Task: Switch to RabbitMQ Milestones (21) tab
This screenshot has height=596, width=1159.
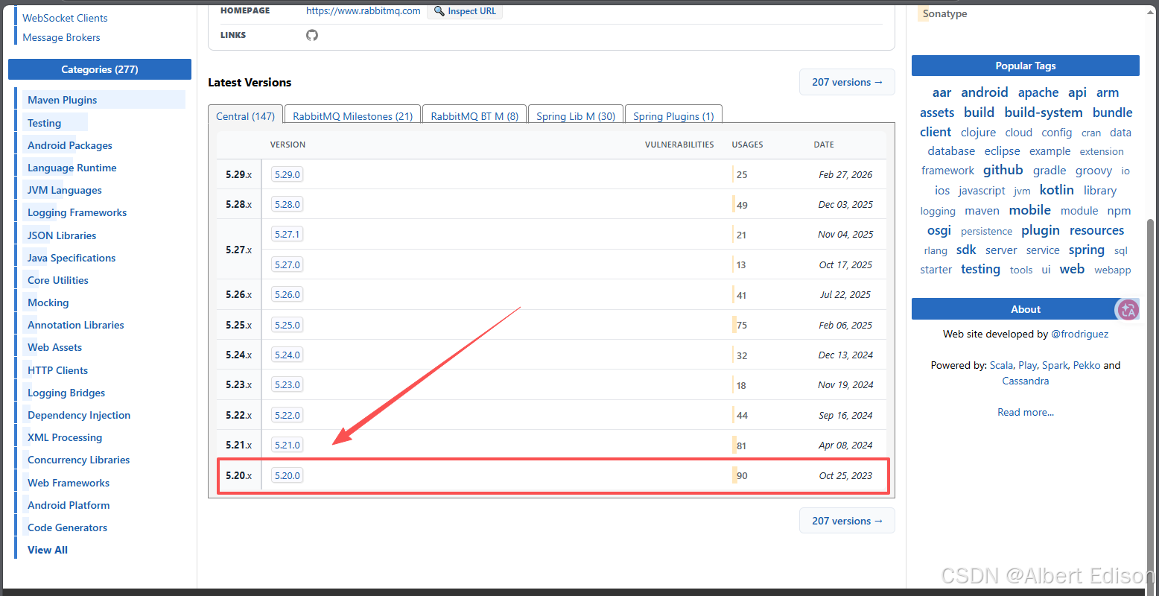Action: [352, 116]
